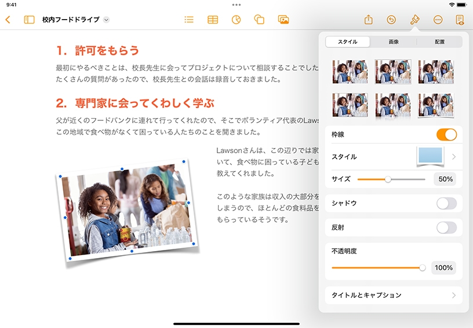Click the 不透明度 opacity slider

[377, 268]
